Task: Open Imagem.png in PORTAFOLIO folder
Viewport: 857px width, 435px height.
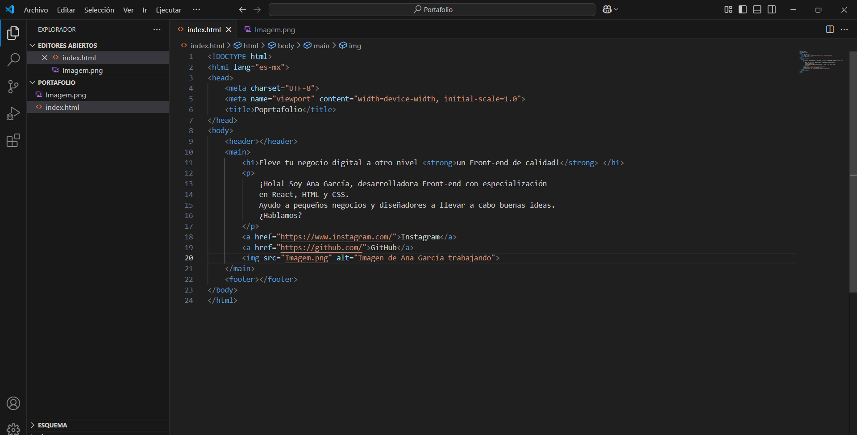Action: (98, 95)
